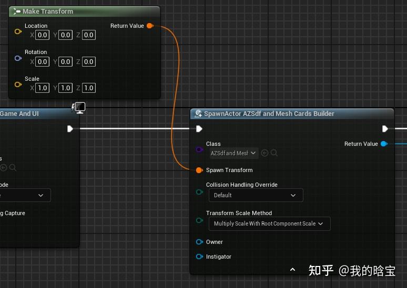407x288 pixels.
Task: Click the Scale input pin on Make Transform
Action: 18,84
